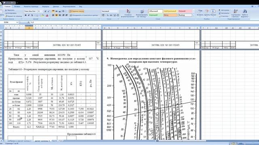Image resolution: width=259 pixels, height=145 pixels.
Task: Apply accounting currency number format
Action: pyautogui.click(x=104, y=15)
